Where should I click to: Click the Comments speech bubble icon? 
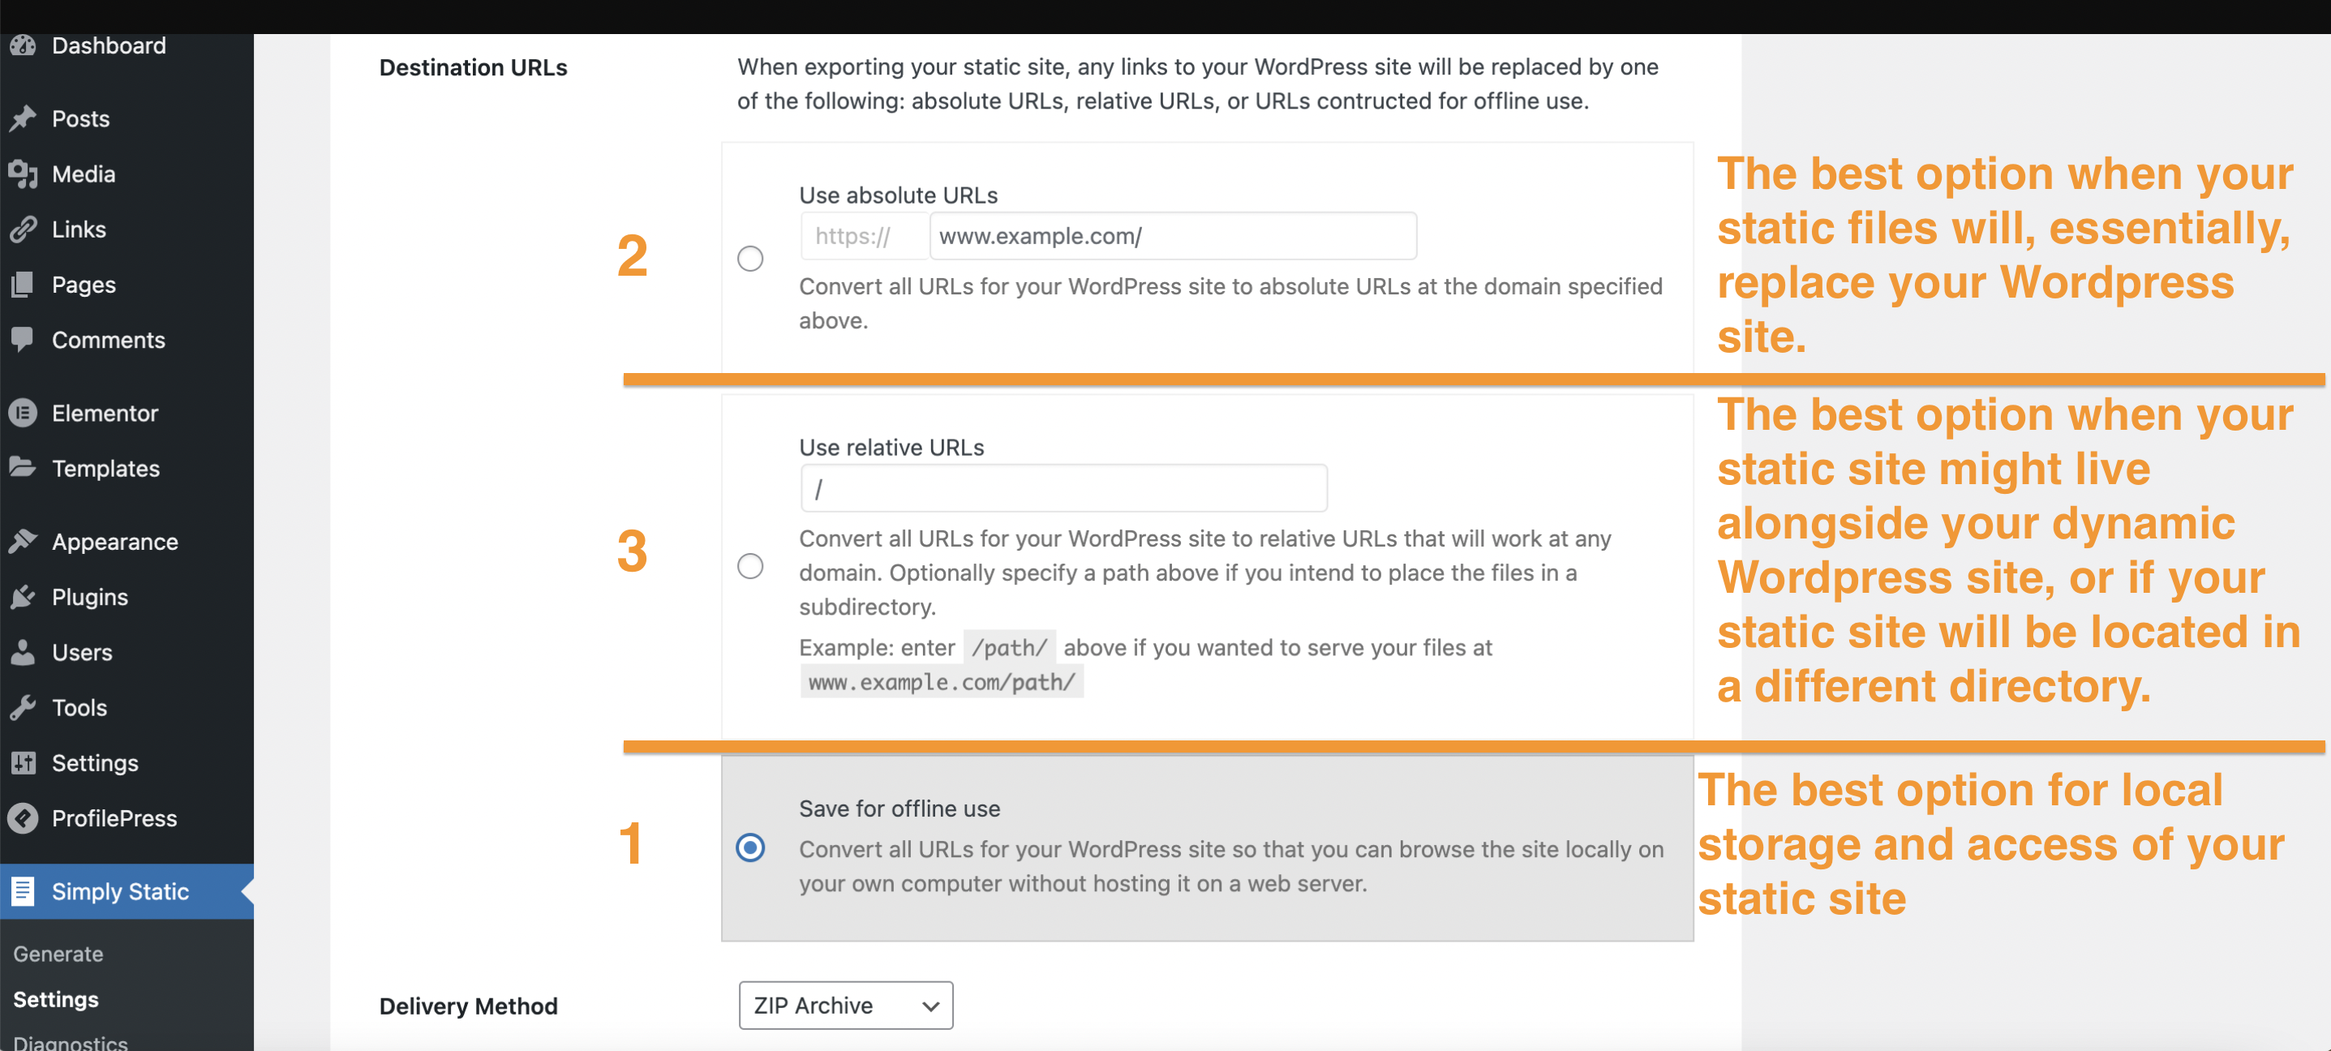(23, 340)
